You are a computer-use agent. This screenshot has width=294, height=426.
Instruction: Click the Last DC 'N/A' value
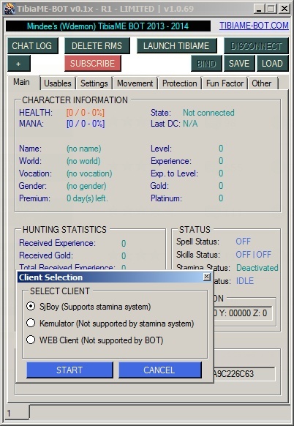190,124
